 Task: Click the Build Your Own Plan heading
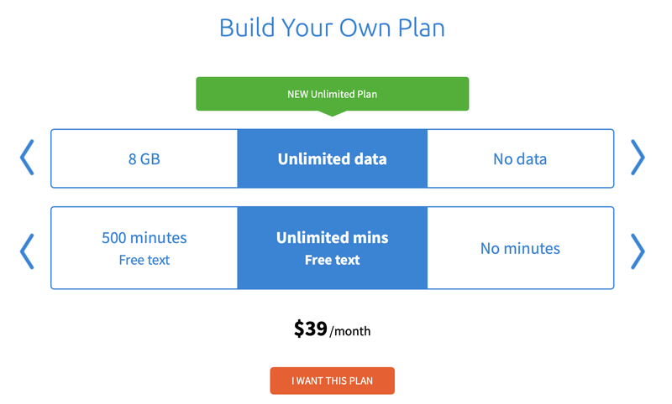tap(332, 28)
